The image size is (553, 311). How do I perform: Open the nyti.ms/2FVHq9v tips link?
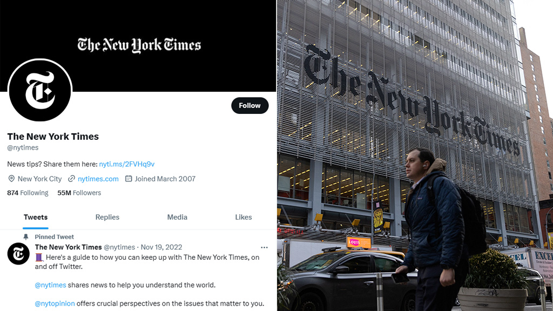pos(126,164)
